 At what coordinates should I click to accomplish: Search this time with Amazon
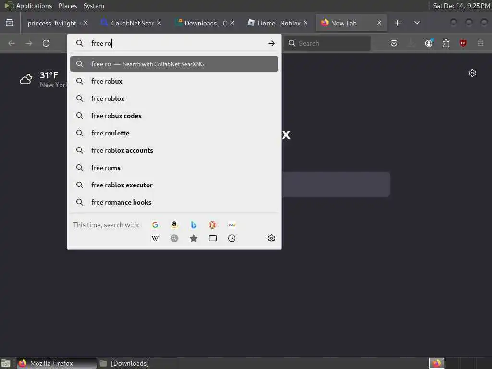pyautogui.click(x=174, y=225)
